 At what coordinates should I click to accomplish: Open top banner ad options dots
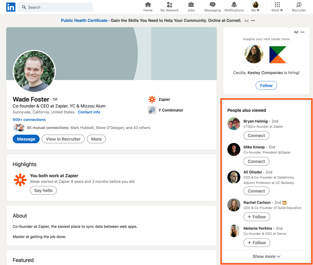click(x=253, y=20)
